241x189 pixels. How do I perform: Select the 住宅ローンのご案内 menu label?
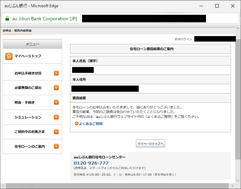30,146
